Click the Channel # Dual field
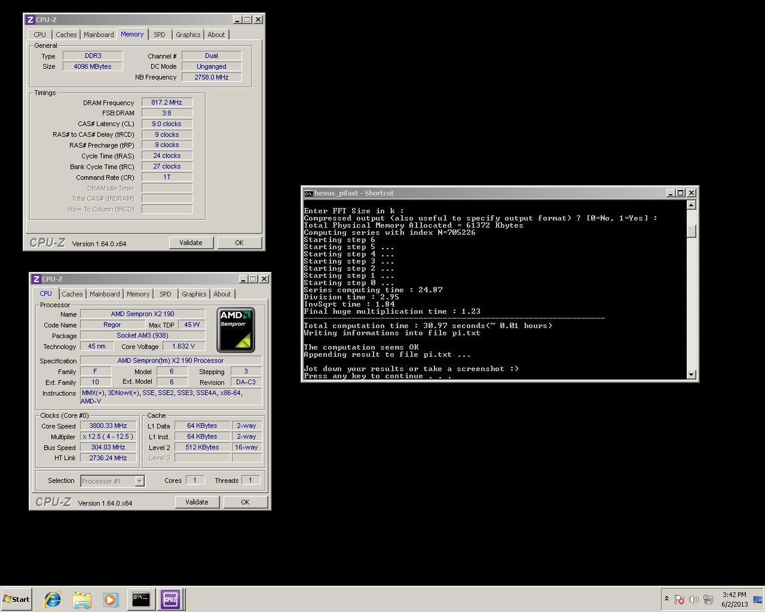Image resolution: width=765 pixels, height=612 pixels. pos(212,56)
